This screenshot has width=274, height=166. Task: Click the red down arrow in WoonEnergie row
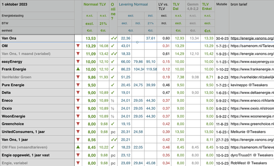78,116
